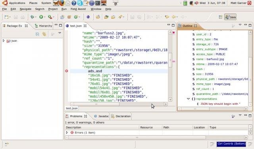Expand the json project tree node
Viewport: 254px width, 149px height.
(4, 41)
